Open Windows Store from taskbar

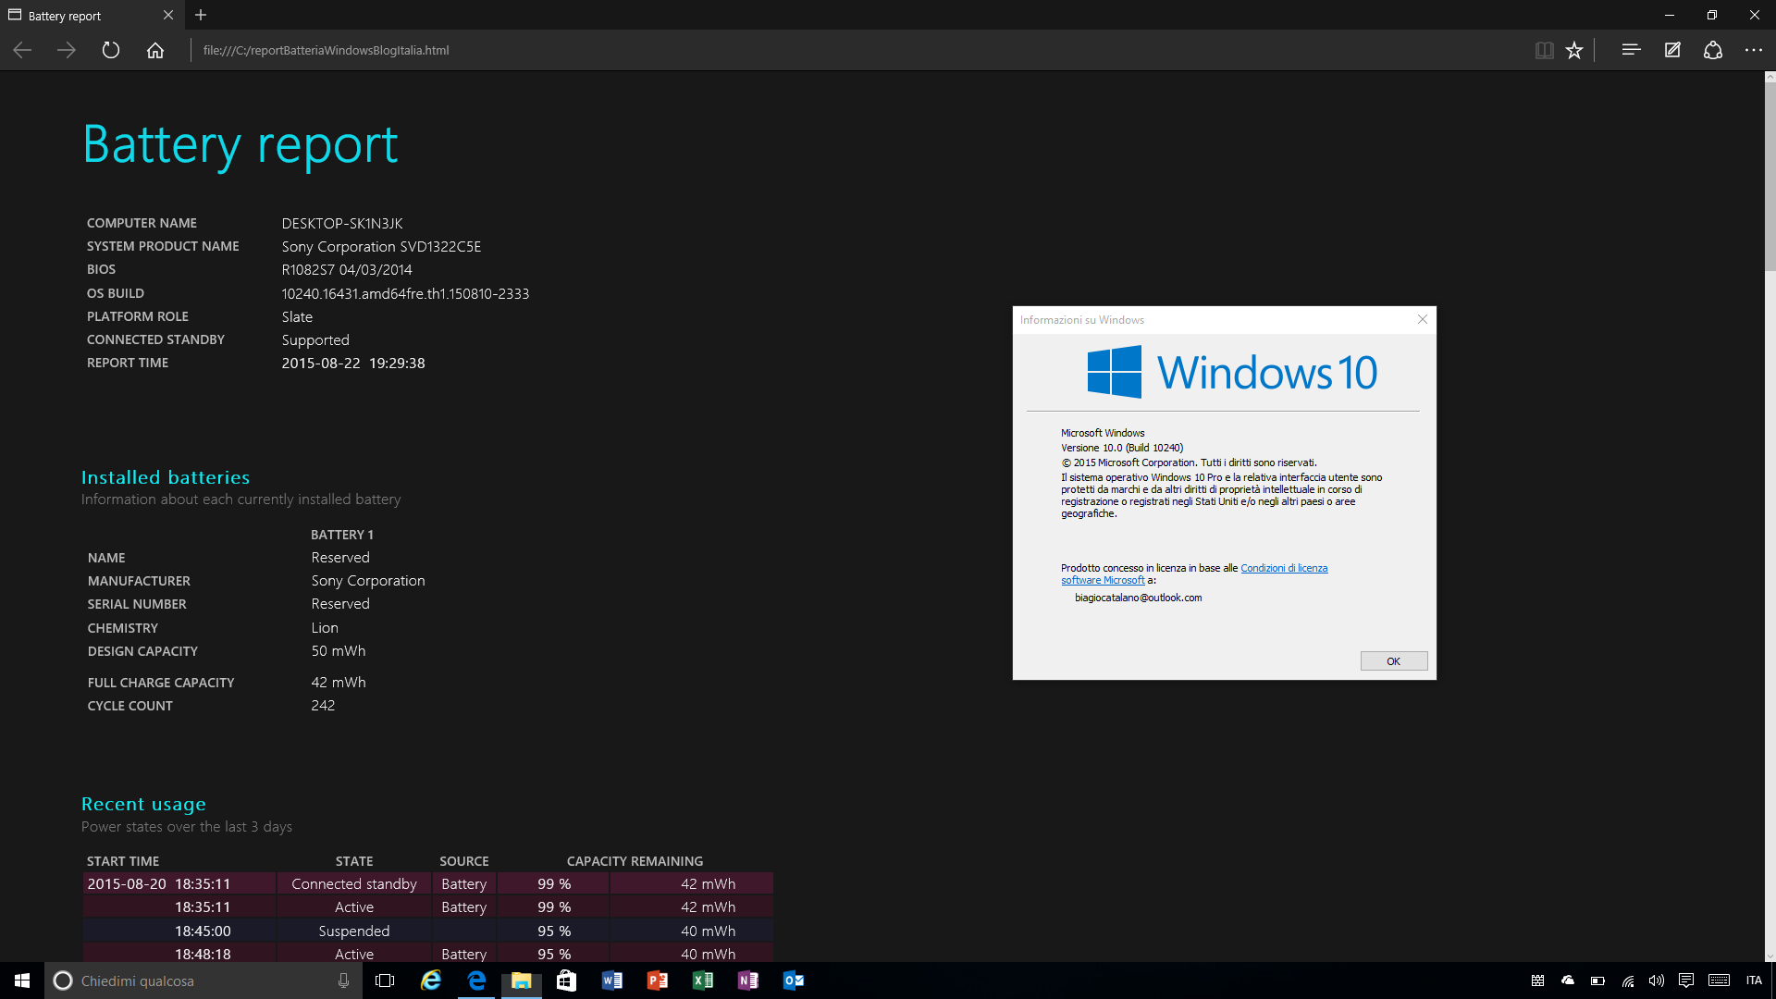tap(567, 980)
